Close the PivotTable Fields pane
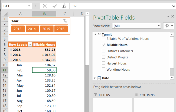Image resolution: width=176 pixels, height=112 pixels. [173, 16]
